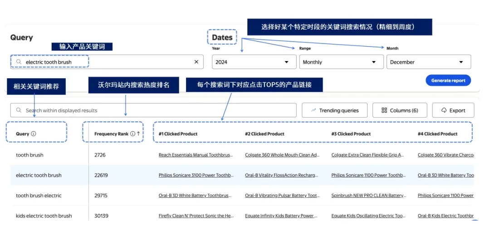Open Colgate 360 Whole Mouth Clean link
The height and width of the screenshot is (229, 490).
(283, 155)
